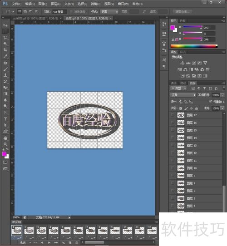Go to first animation frame
The image size is (227, 246).
35,242
